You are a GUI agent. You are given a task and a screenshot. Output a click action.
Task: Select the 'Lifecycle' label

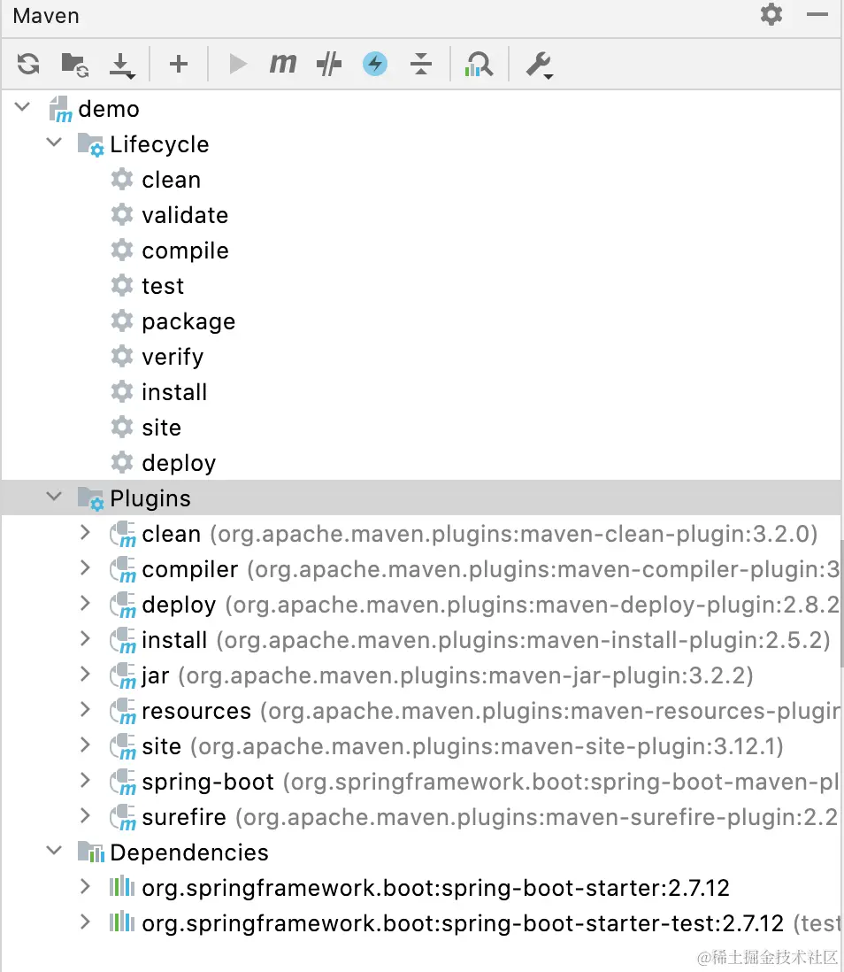pyautogui.click(x=159, y=144)
